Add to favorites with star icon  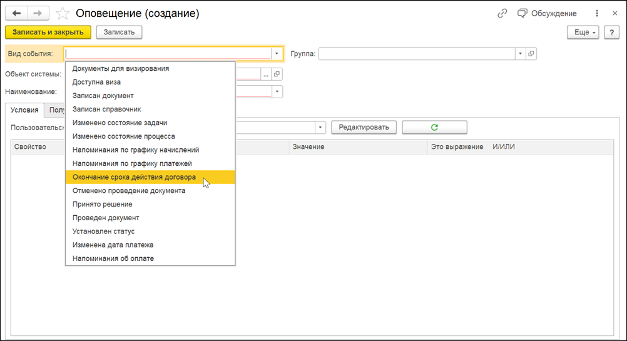(x=63, y=14)
